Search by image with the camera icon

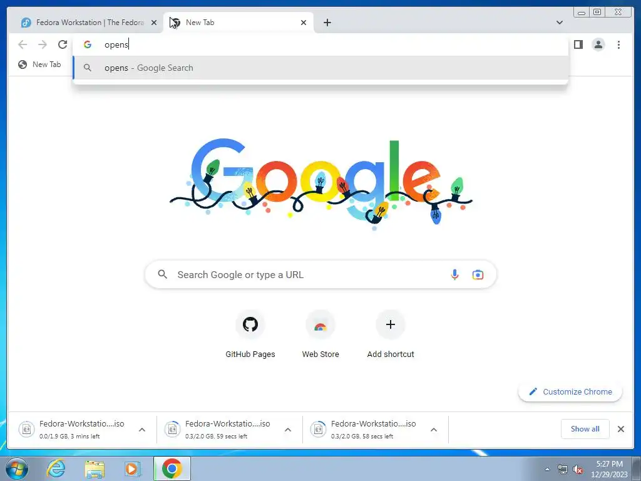(478, 274)
